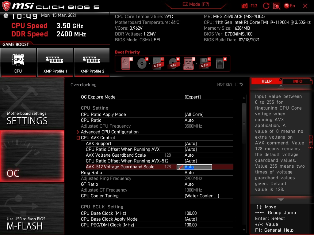
Task: Click the settings list scrollbar thumb
Action: [x=244, y=123]
